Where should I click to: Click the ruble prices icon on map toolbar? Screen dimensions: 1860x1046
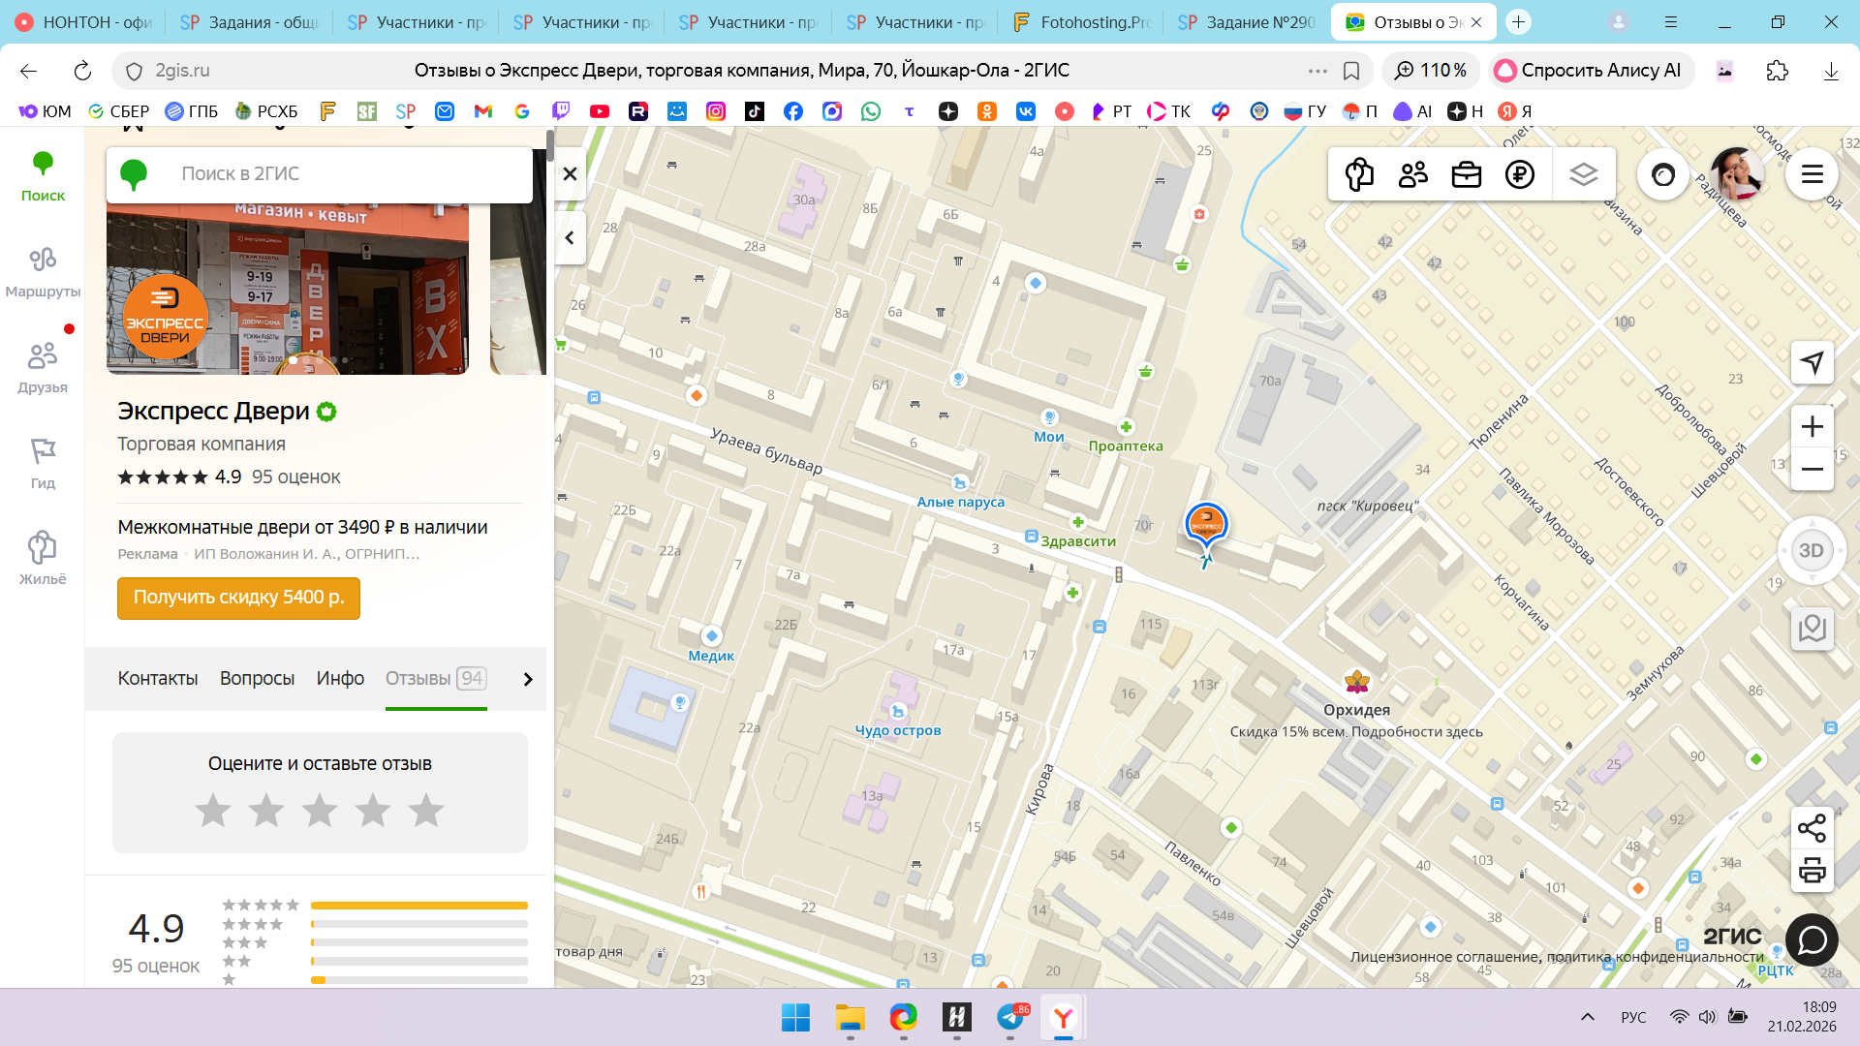coord(1519,174)
